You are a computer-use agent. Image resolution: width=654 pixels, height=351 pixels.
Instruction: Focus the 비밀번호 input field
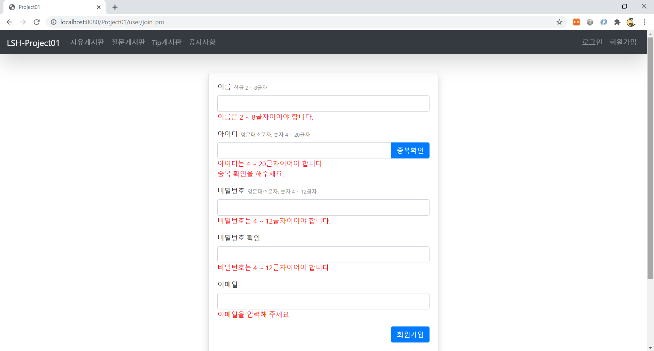click(x=323, y=208)
